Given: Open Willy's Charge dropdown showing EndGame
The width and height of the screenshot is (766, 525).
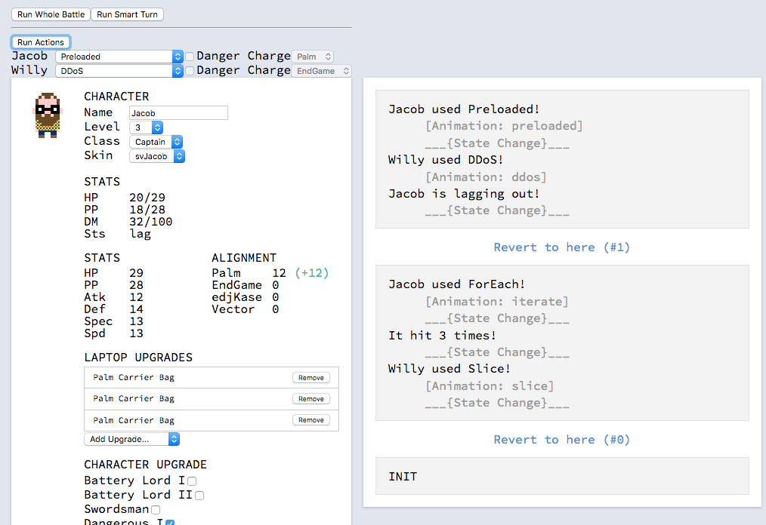Looking at the screenshot, I should [322, 71].
